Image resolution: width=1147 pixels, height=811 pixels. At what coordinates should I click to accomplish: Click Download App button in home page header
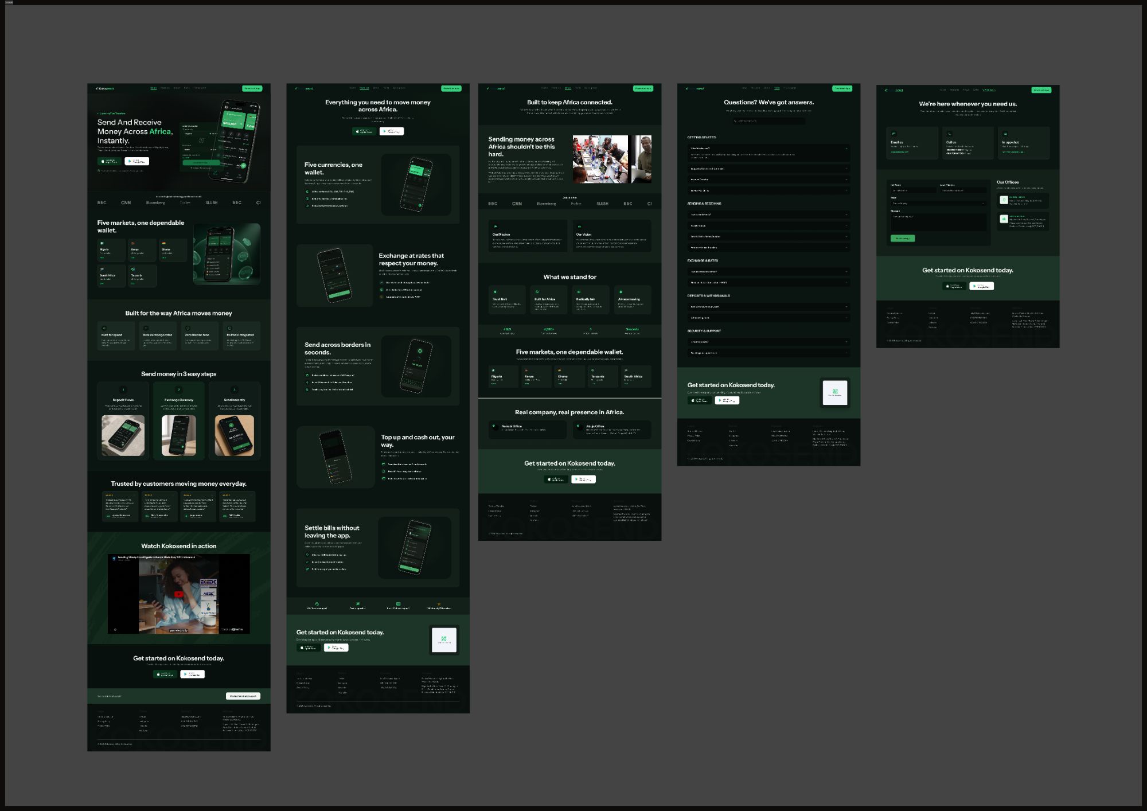252,88
